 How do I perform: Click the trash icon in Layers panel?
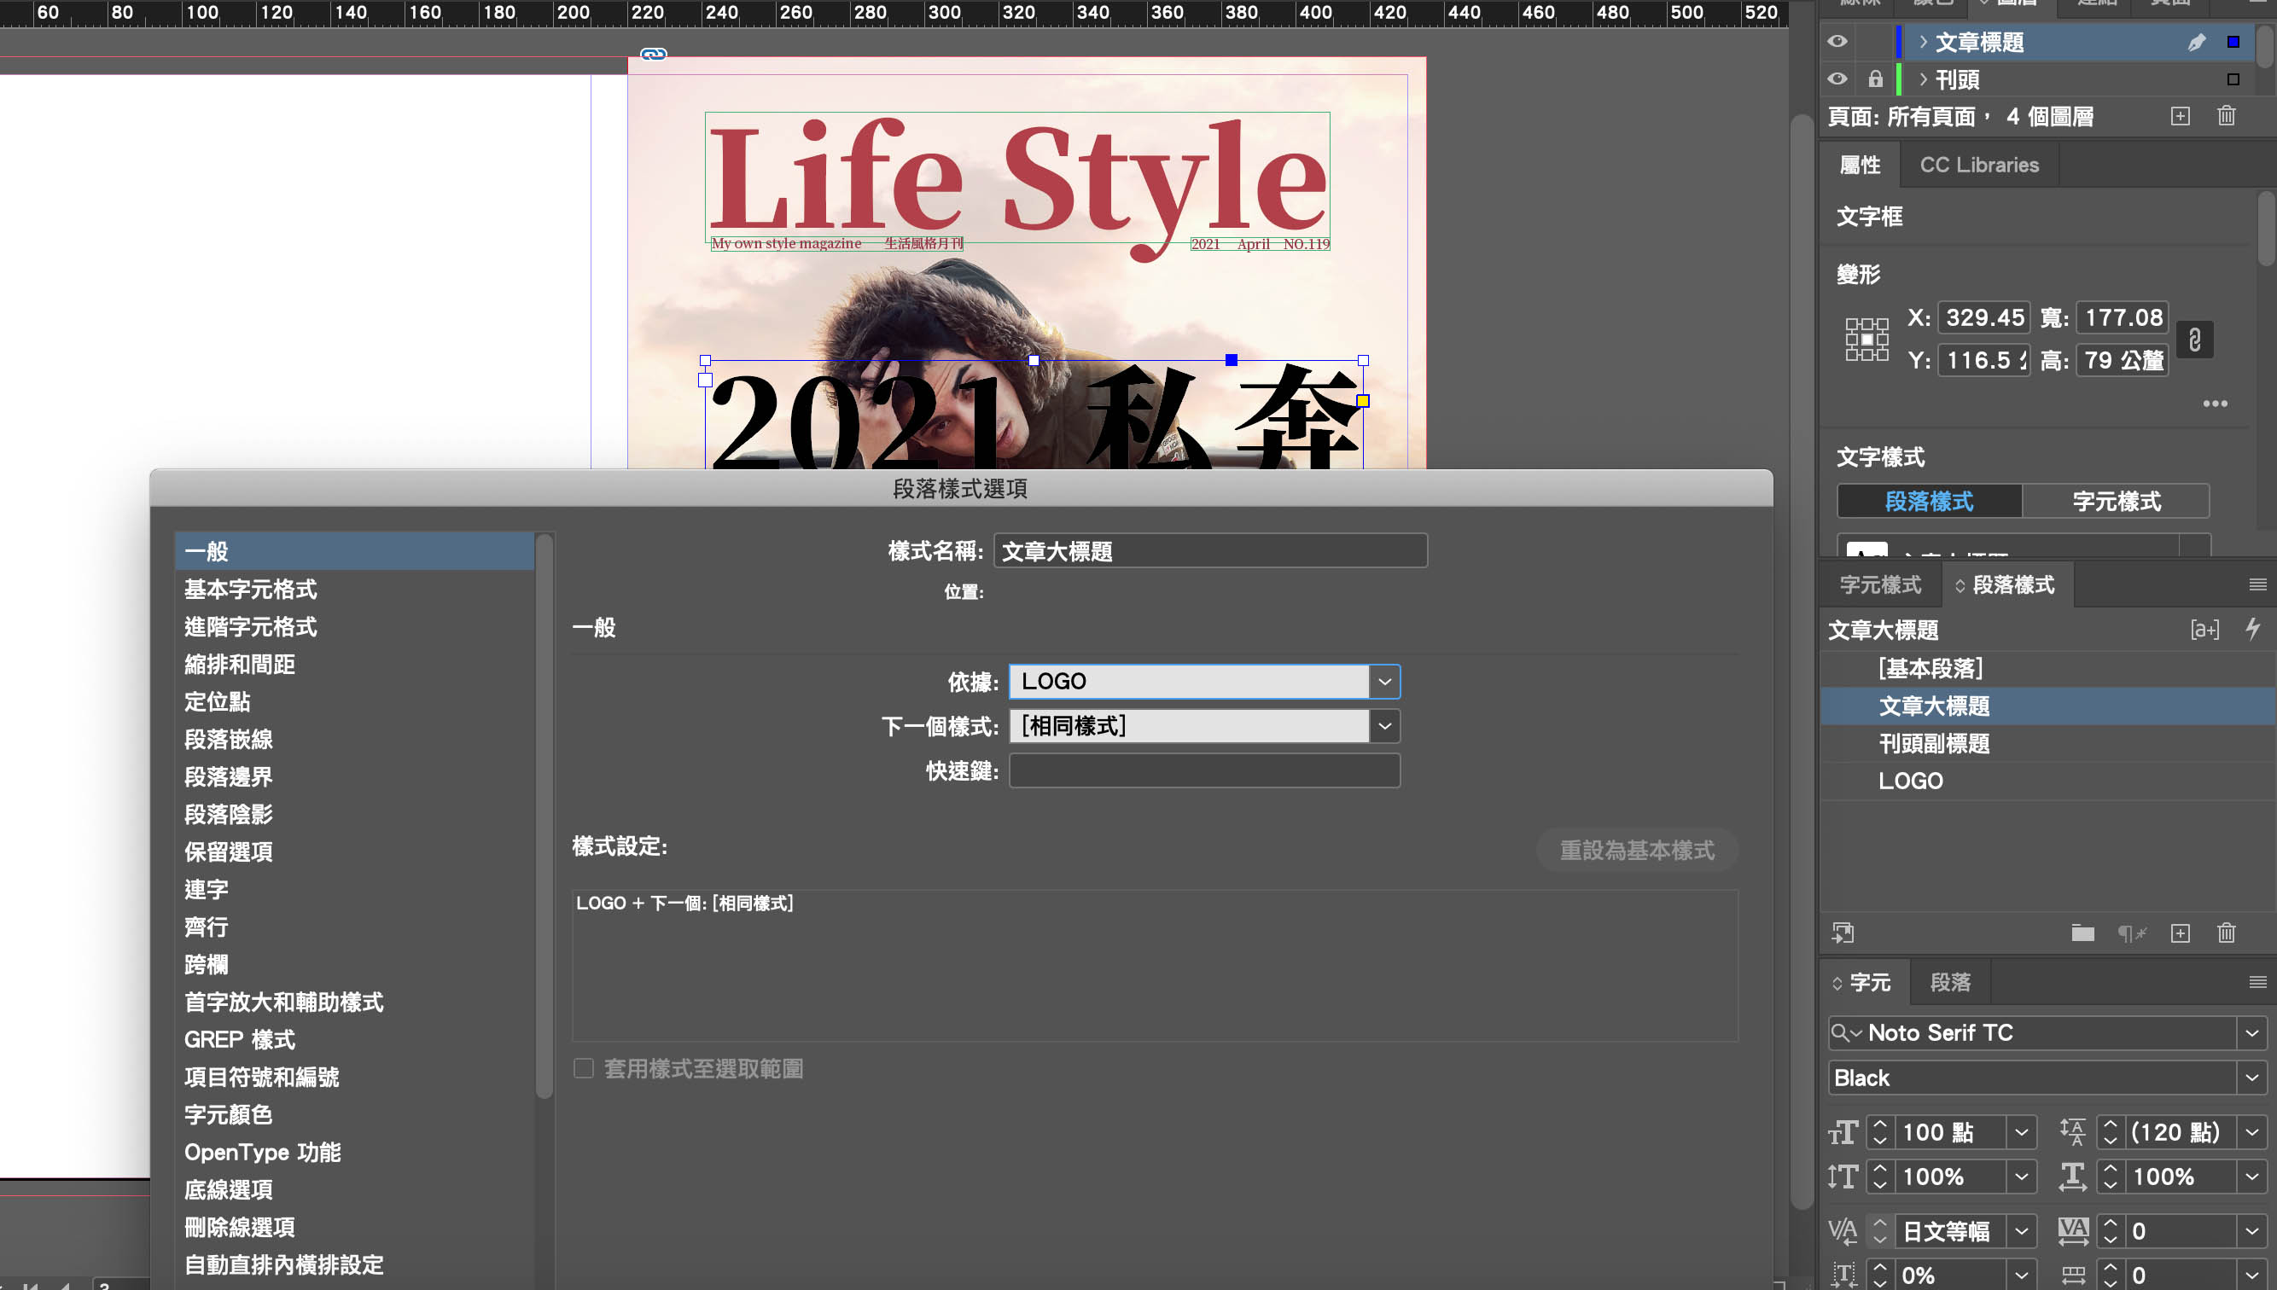point(2226,116)
